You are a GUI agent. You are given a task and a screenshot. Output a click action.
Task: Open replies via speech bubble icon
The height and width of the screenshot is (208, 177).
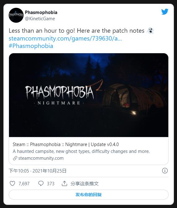click(41, 183)
